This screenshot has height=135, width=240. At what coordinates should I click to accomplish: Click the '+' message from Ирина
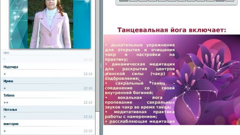click(x=5, y=88)
